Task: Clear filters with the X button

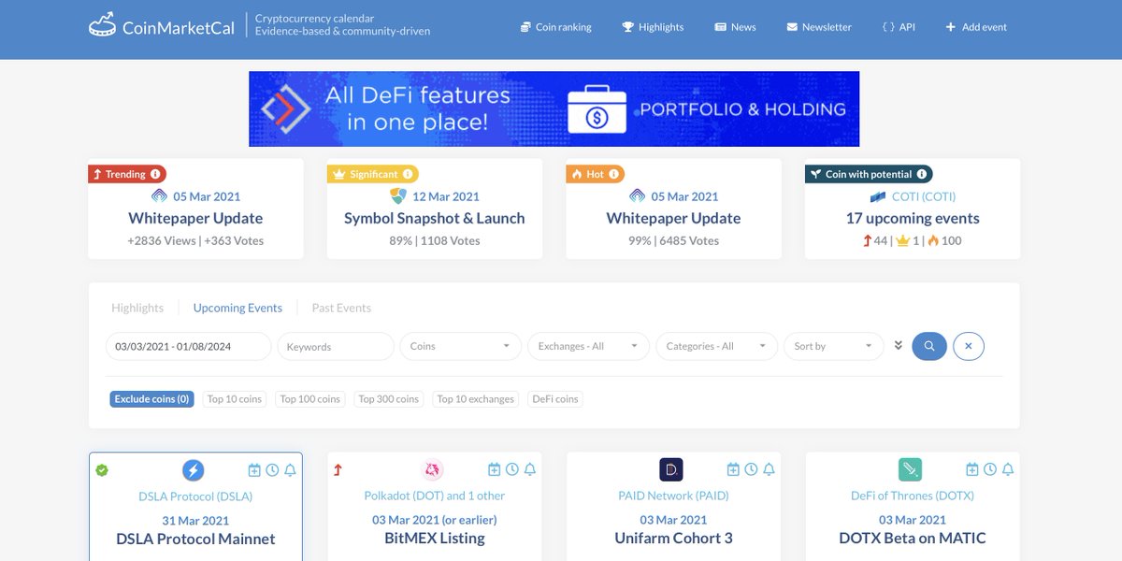Action: tap(968, 346)
